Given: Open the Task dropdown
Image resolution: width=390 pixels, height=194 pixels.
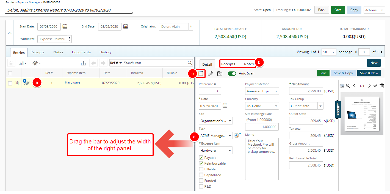Looking at the screenshot, I should [x=230, y=135].
